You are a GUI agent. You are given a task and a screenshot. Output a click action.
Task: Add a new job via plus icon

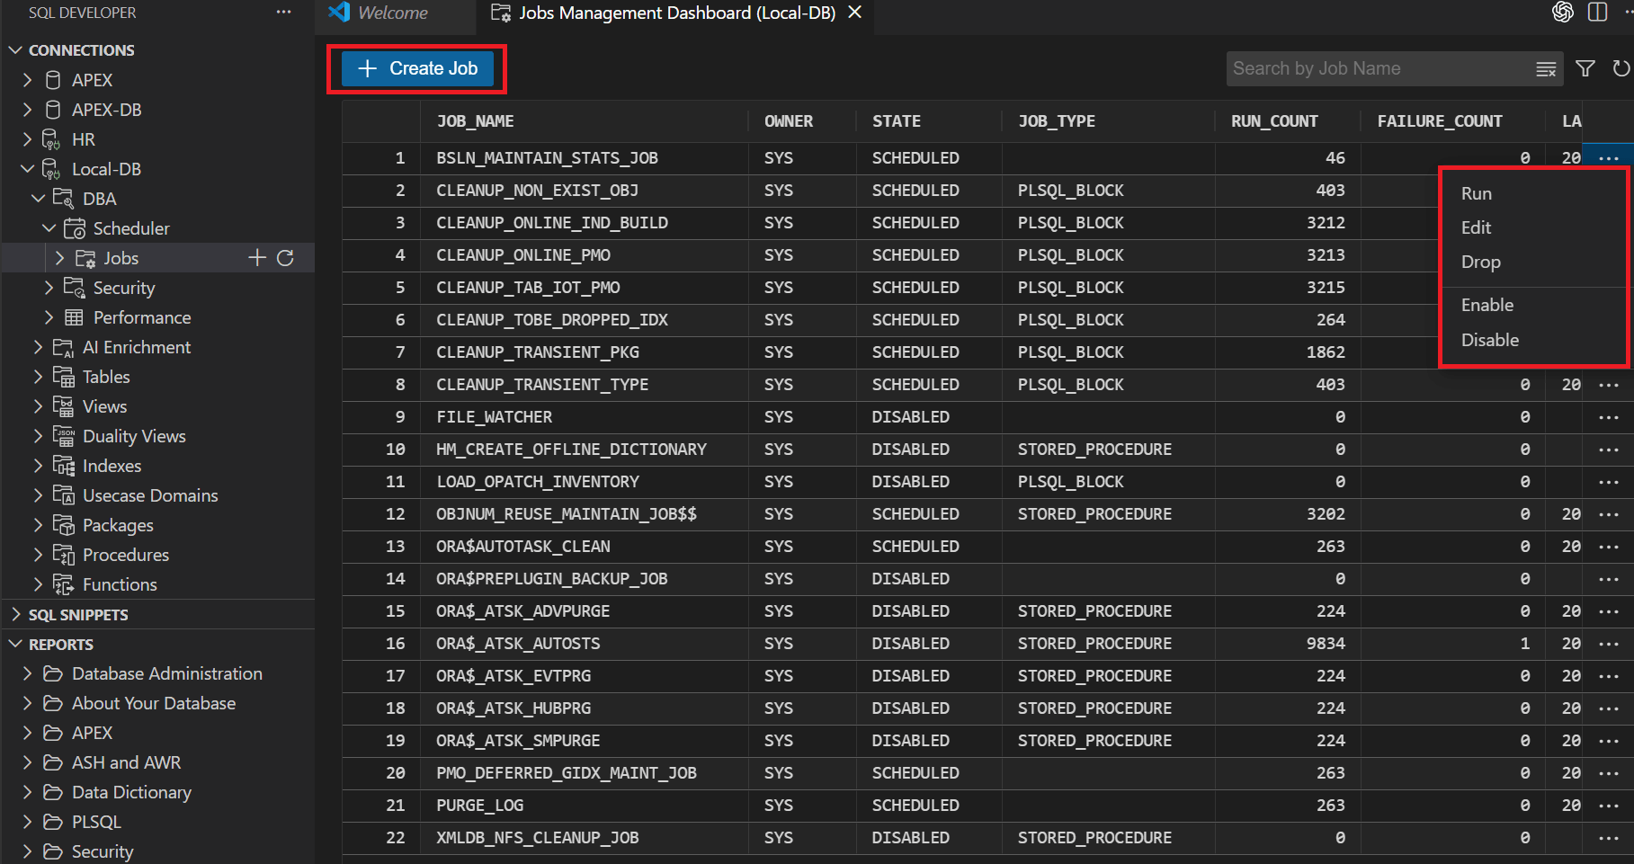click(257, 258)
